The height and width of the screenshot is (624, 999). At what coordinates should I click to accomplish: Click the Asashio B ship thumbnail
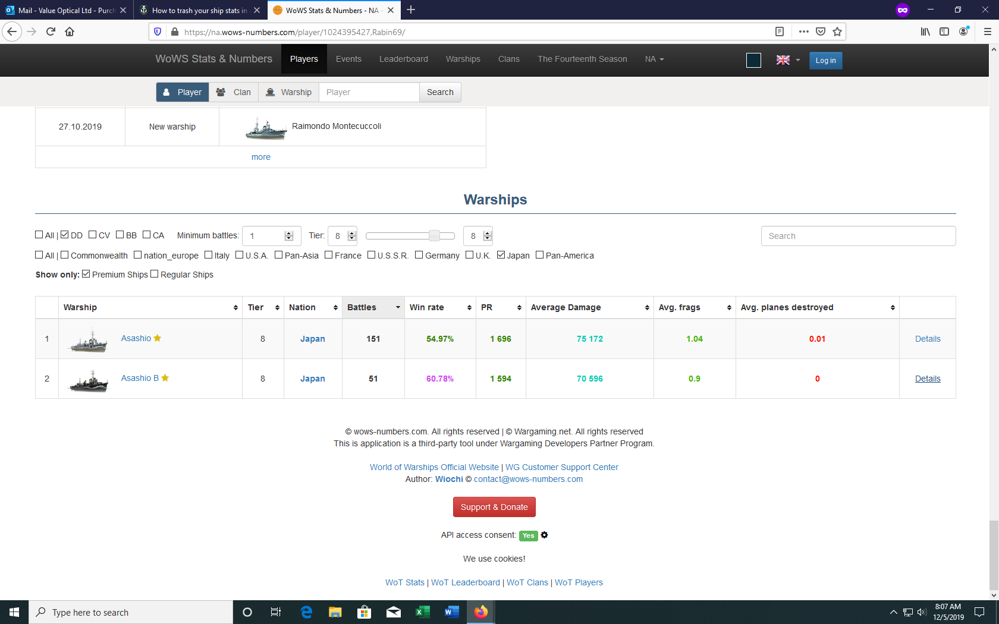coord(89,379)
